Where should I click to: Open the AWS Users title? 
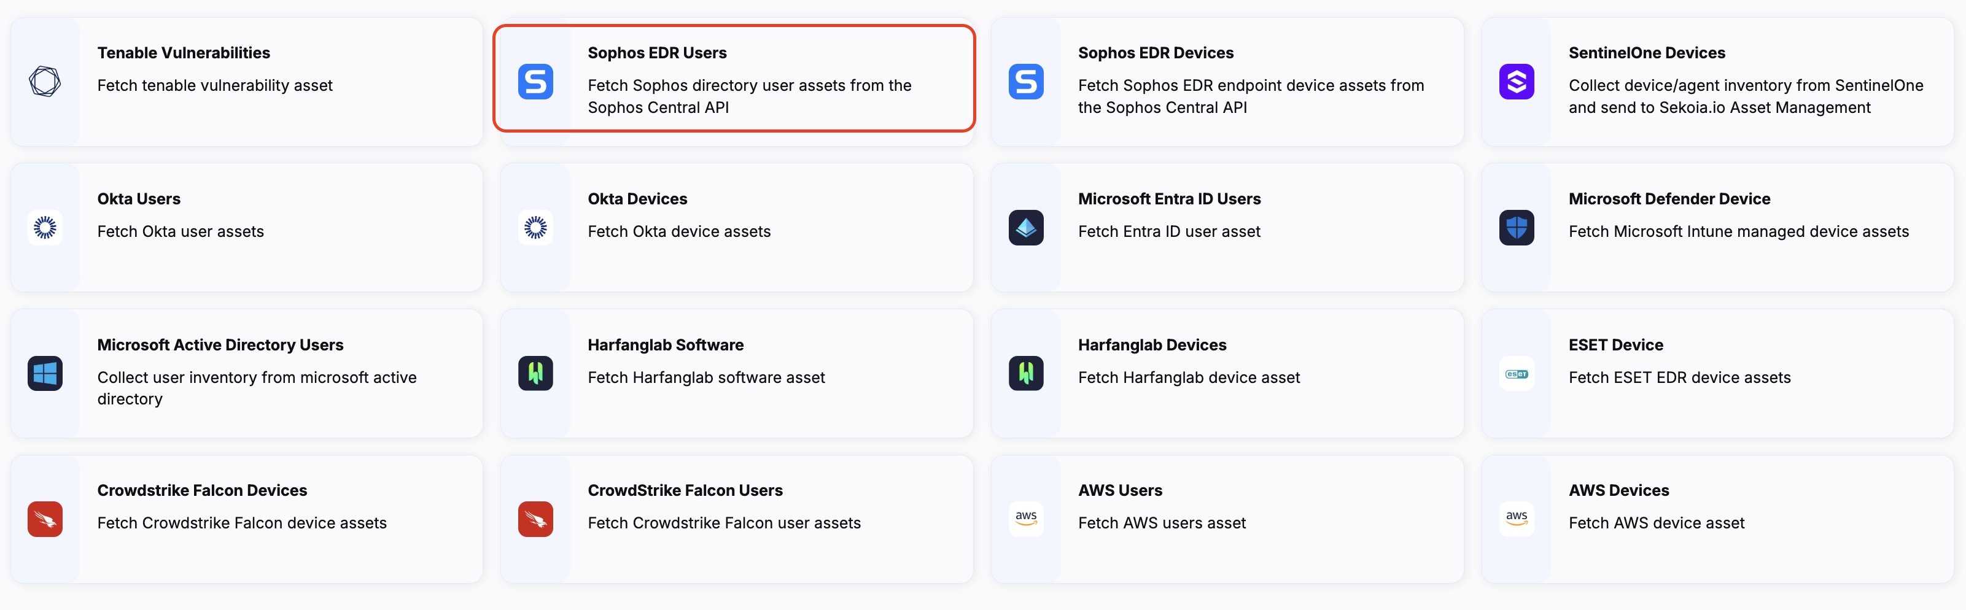point(1119,490)
